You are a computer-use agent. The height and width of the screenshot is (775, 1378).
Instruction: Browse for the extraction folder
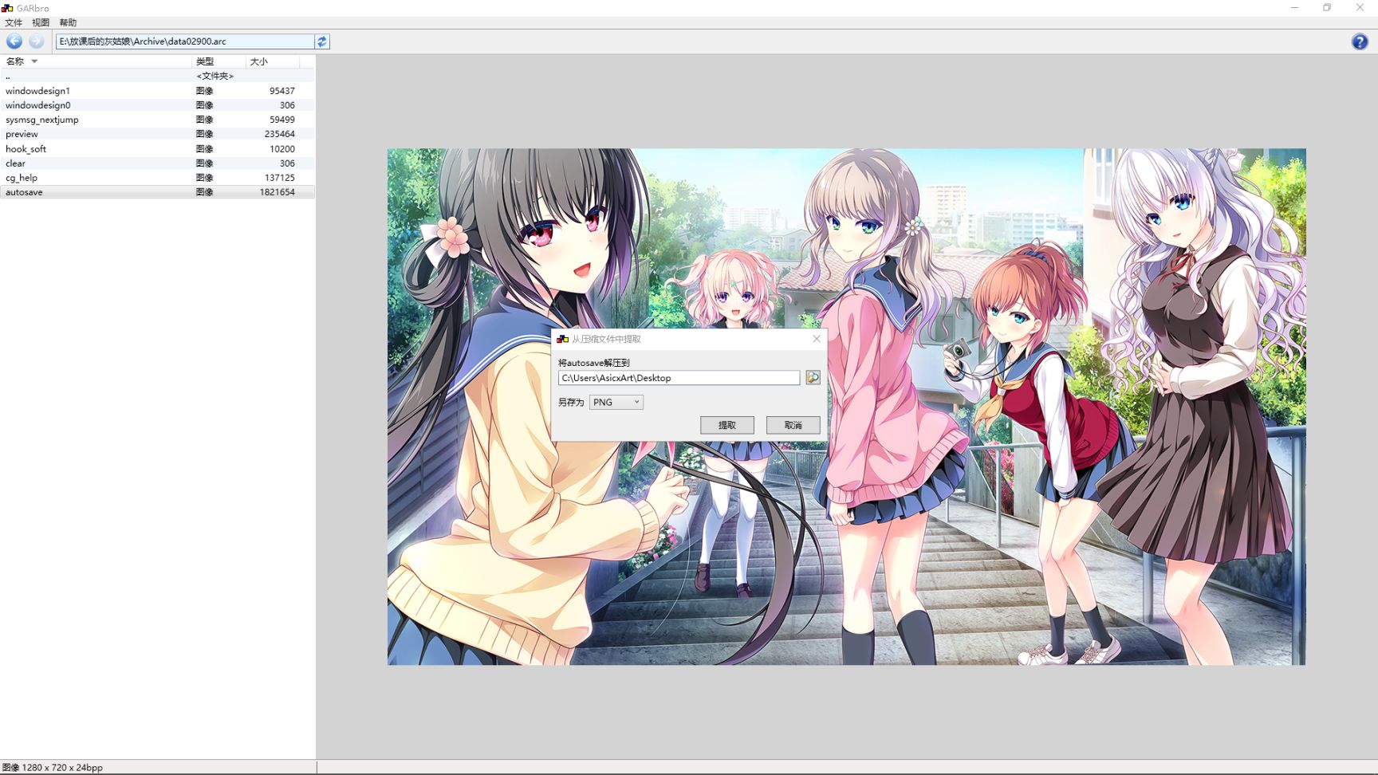click(x=813, y=377)
